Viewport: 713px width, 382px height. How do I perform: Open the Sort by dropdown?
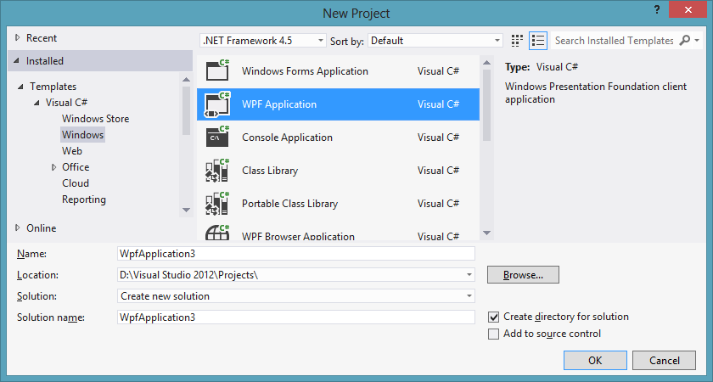(435, 41)
